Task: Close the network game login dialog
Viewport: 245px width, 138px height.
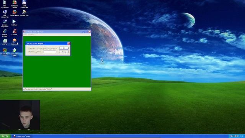Action: (x=69, y=43)
